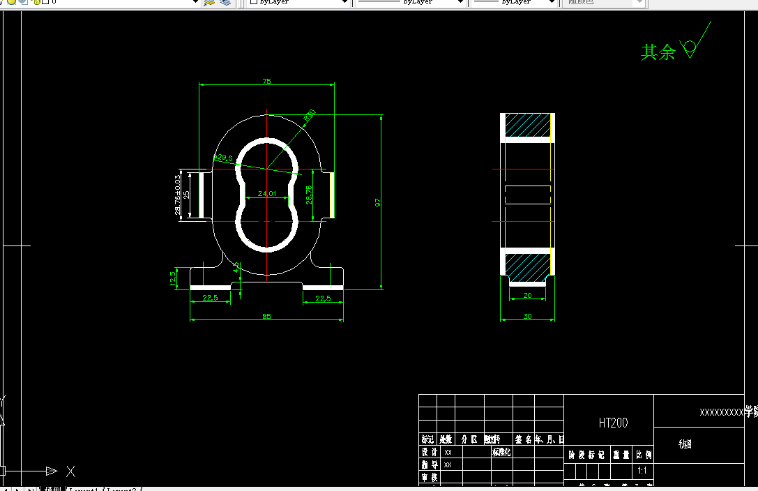Open the ByLayer lineweight control dropdown
Image resolution: width=758 pixels, height=491 pixels.
click(552, 2)
